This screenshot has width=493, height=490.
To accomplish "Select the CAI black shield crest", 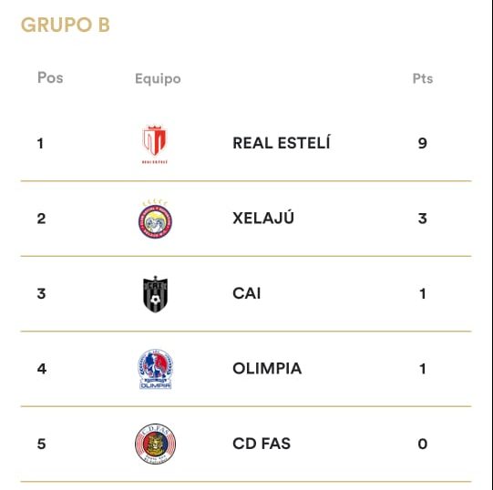I will coord(155,294).
